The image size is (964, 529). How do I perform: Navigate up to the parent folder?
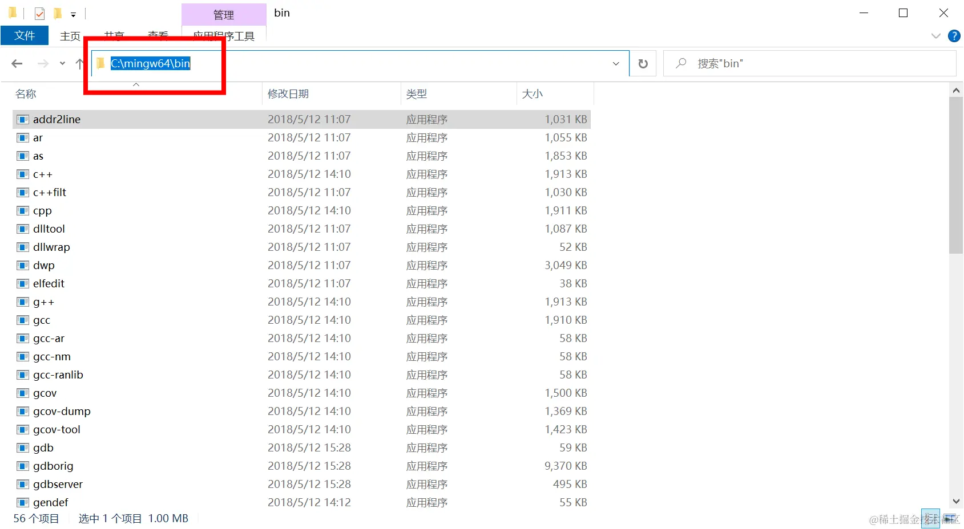(x=79, y=63)
